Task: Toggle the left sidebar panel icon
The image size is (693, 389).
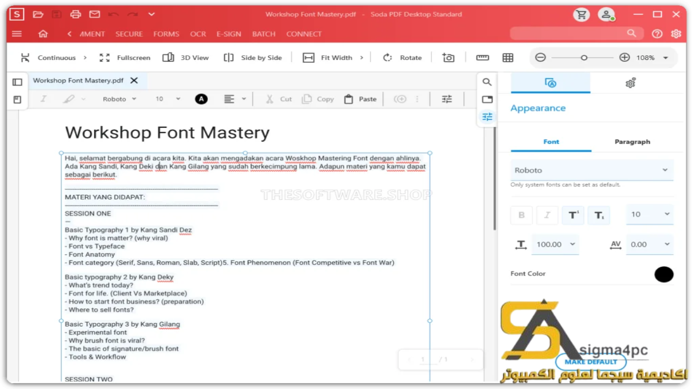Action: (17, 82)
